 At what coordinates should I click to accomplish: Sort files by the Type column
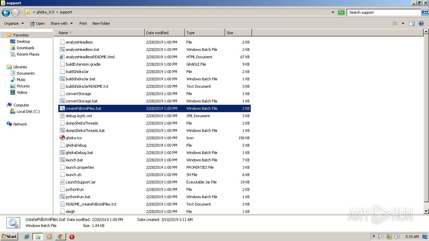pyautogui.click(x=205, y=33)
